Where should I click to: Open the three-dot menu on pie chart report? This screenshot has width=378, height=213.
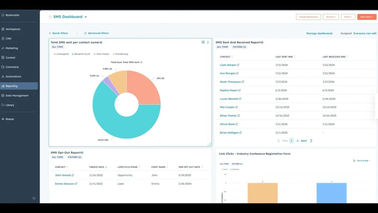pos(208,43)
